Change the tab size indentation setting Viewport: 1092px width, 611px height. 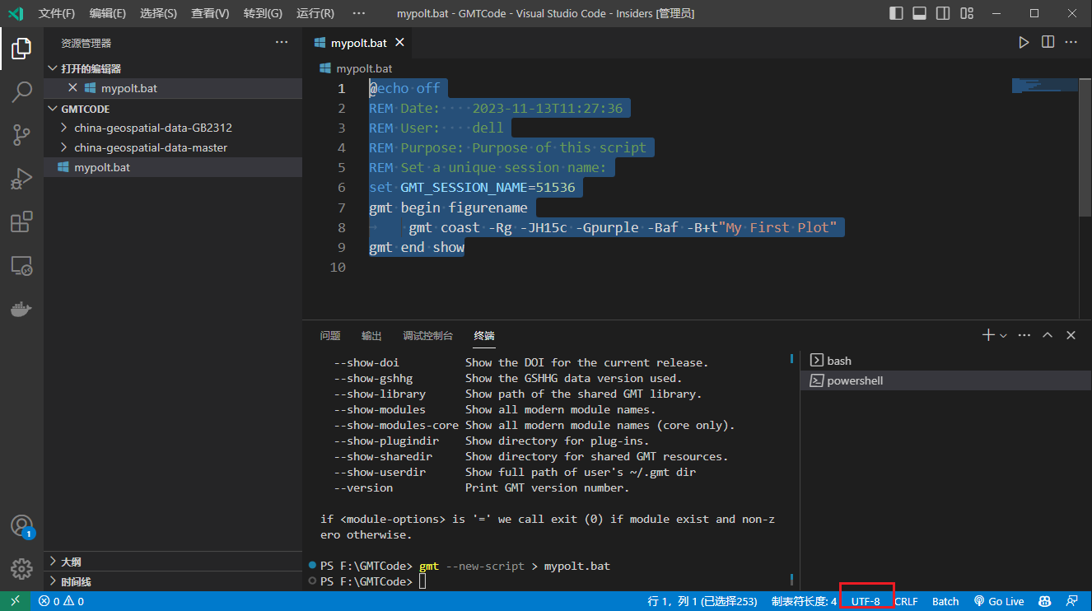pos(804,601)
